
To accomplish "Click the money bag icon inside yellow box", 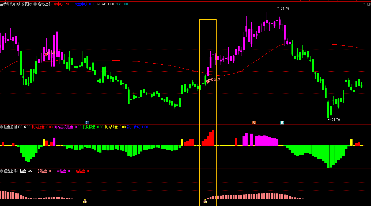I will coord(205,201).
